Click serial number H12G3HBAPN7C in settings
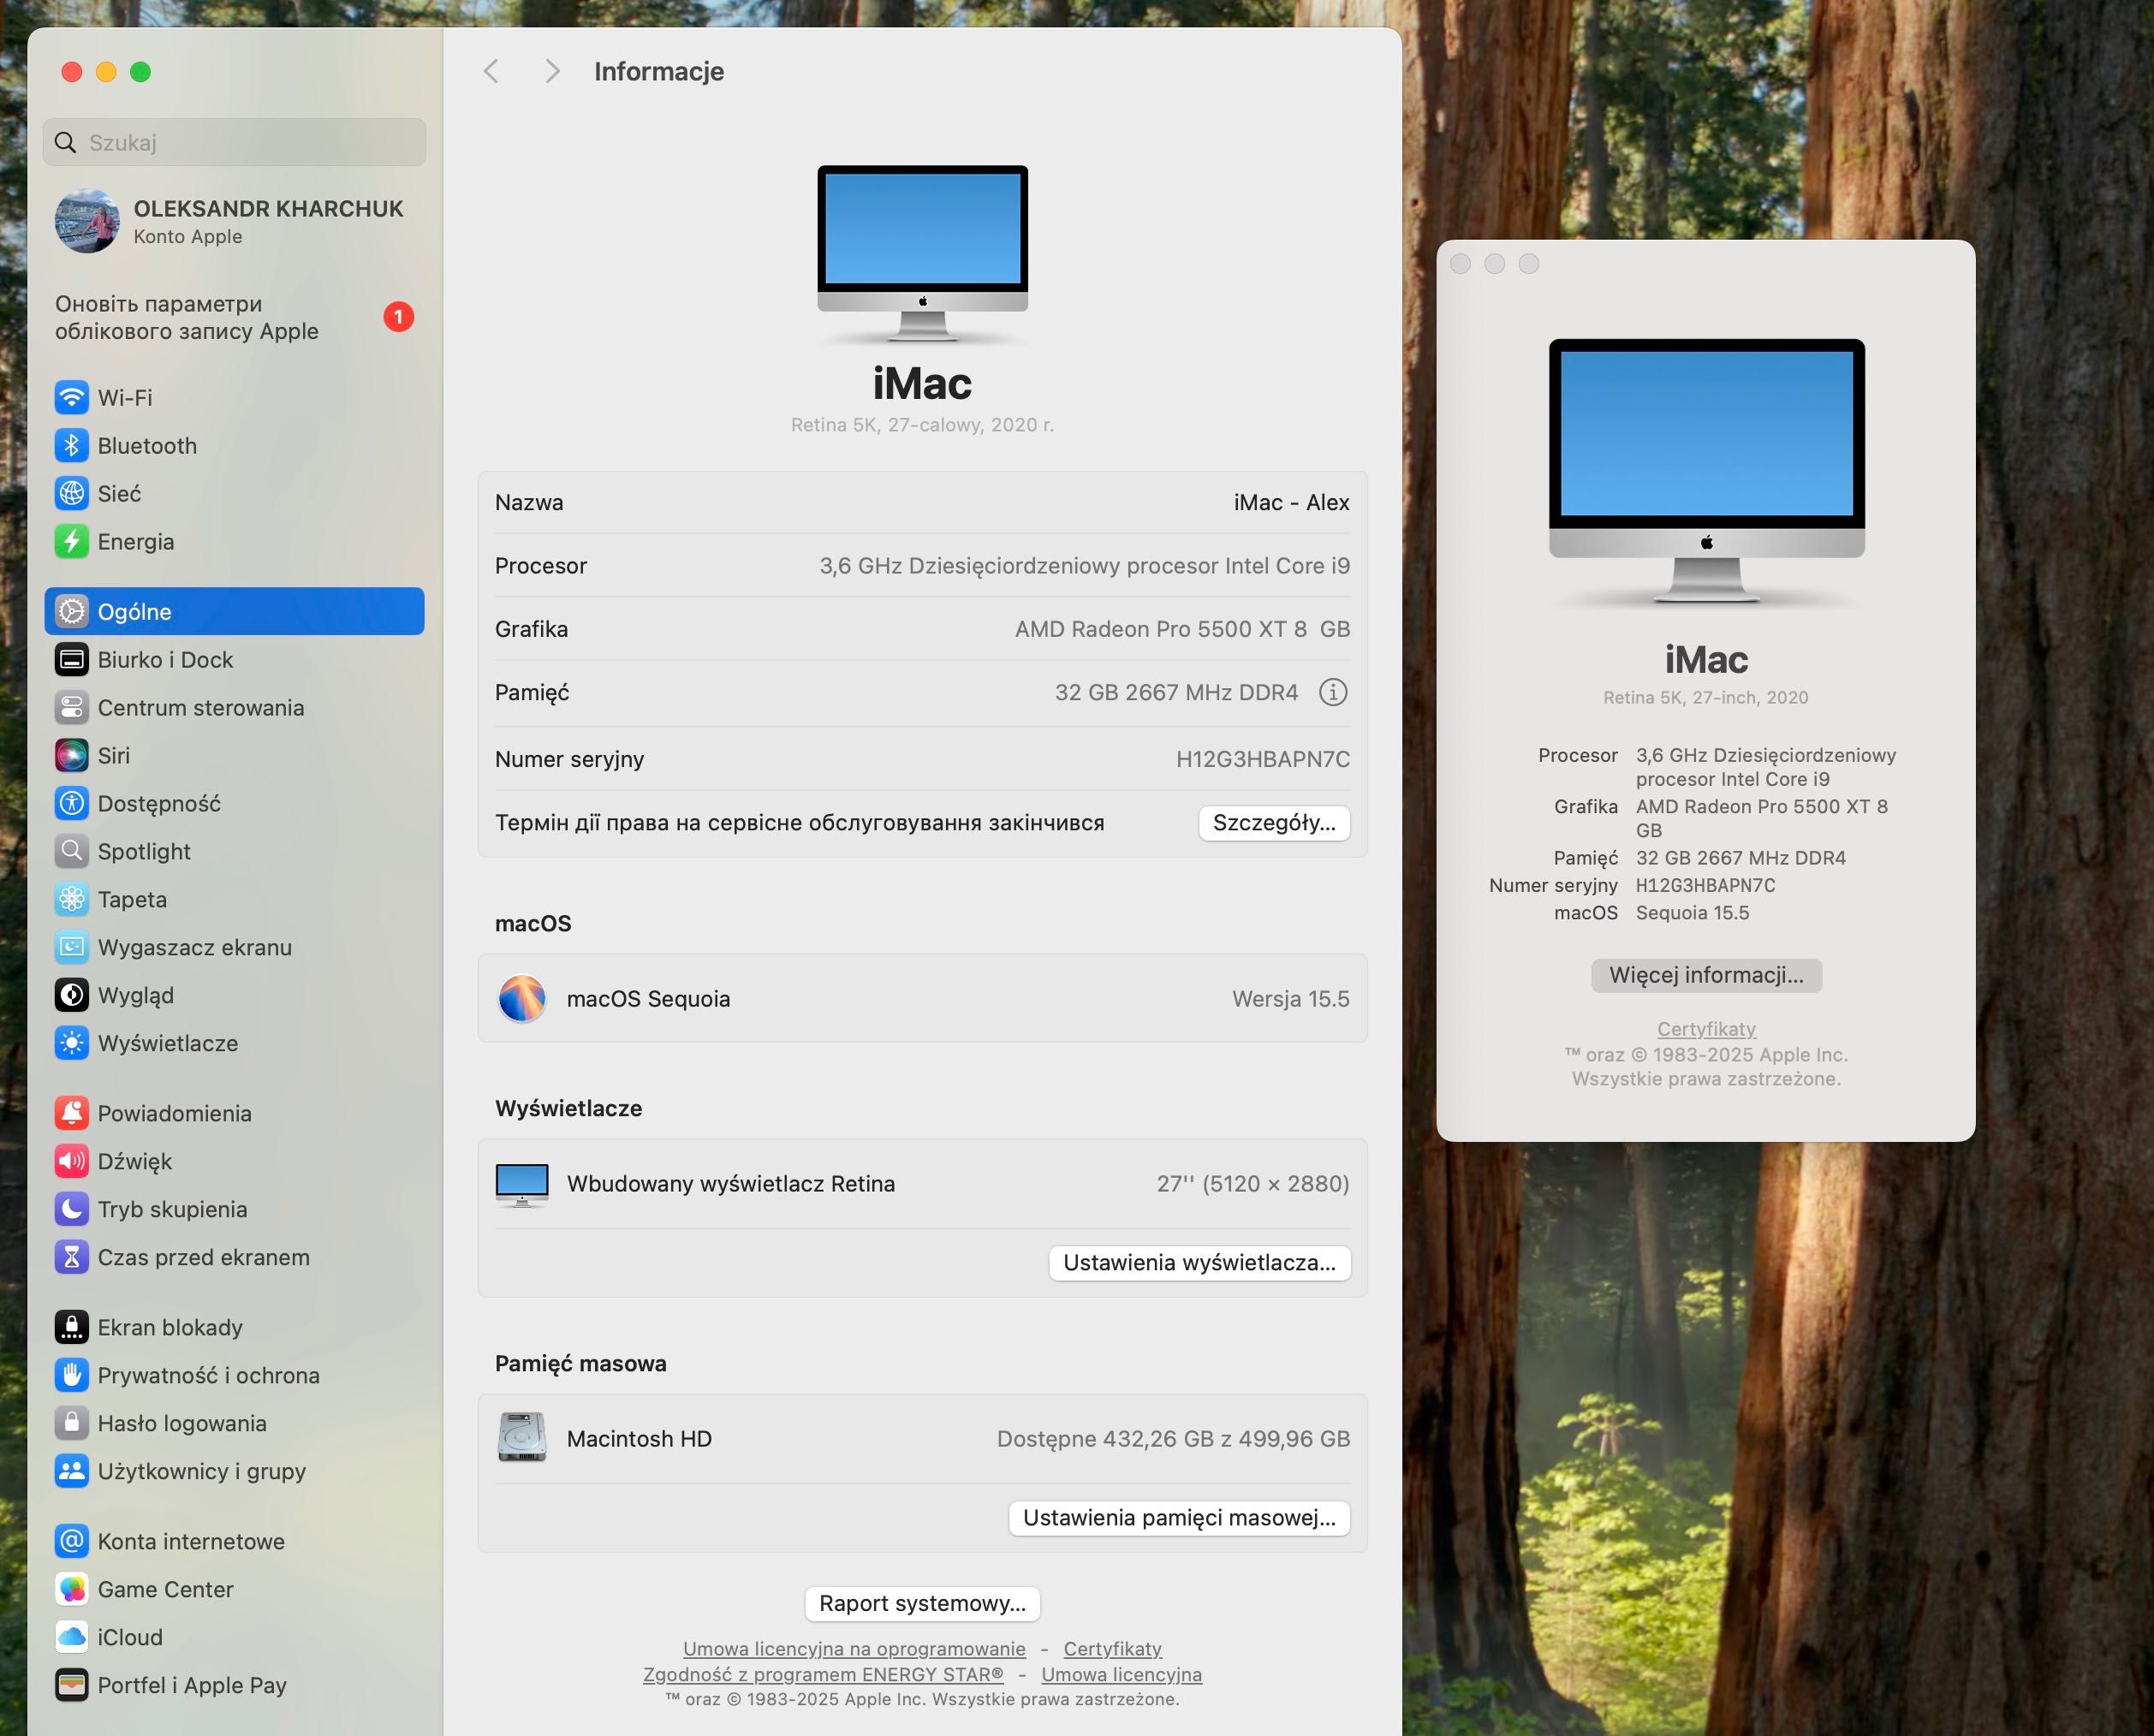 [1262, 759]
